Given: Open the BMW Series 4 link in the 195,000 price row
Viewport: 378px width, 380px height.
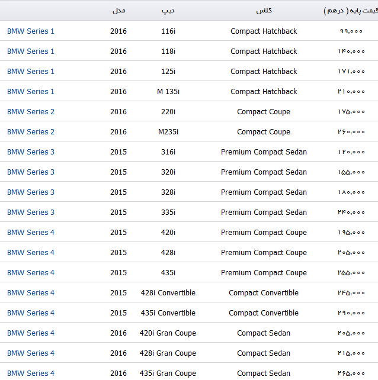Looking at the screenshot, I should [x=31, y=233].
